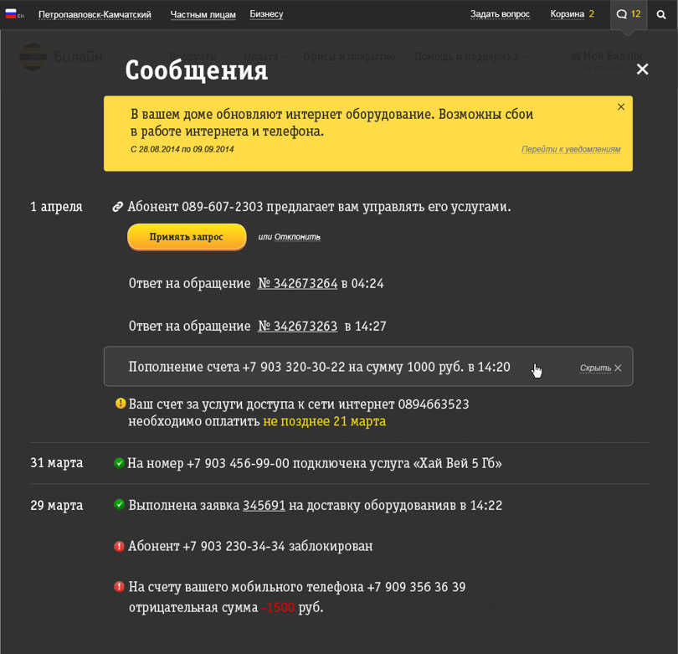
Task: Dismiss the yellow equipment update notification
Action: [x=621, y=107]
